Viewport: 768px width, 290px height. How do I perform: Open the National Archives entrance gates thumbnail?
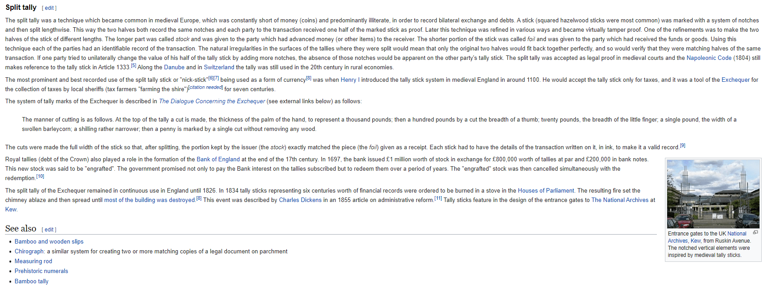[x=713, y=194]
